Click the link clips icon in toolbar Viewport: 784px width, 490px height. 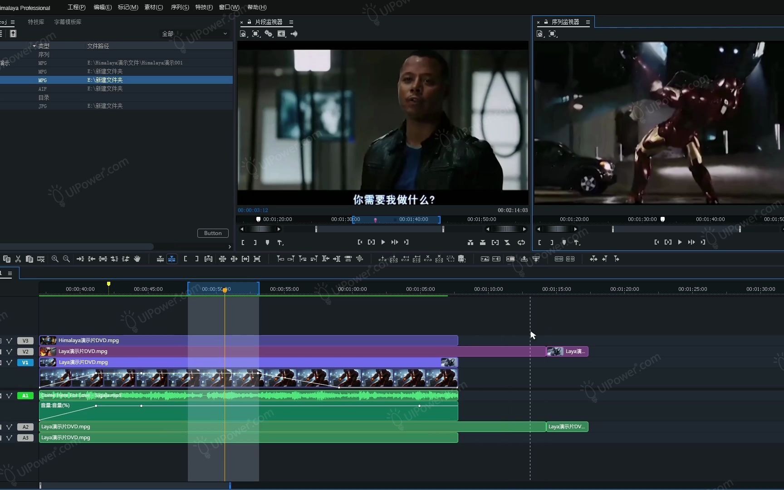[559, 259]
